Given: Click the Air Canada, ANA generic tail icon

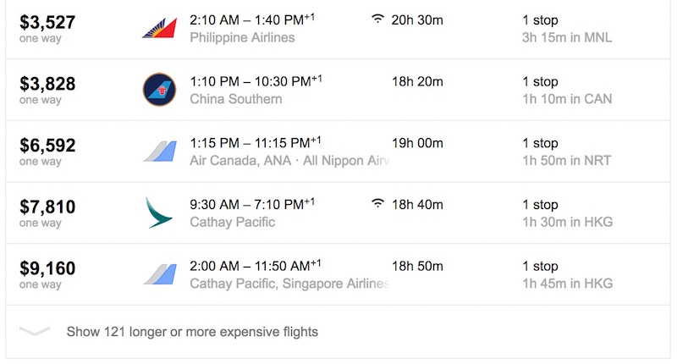Looking at the screenshot, I should point(160,152).
